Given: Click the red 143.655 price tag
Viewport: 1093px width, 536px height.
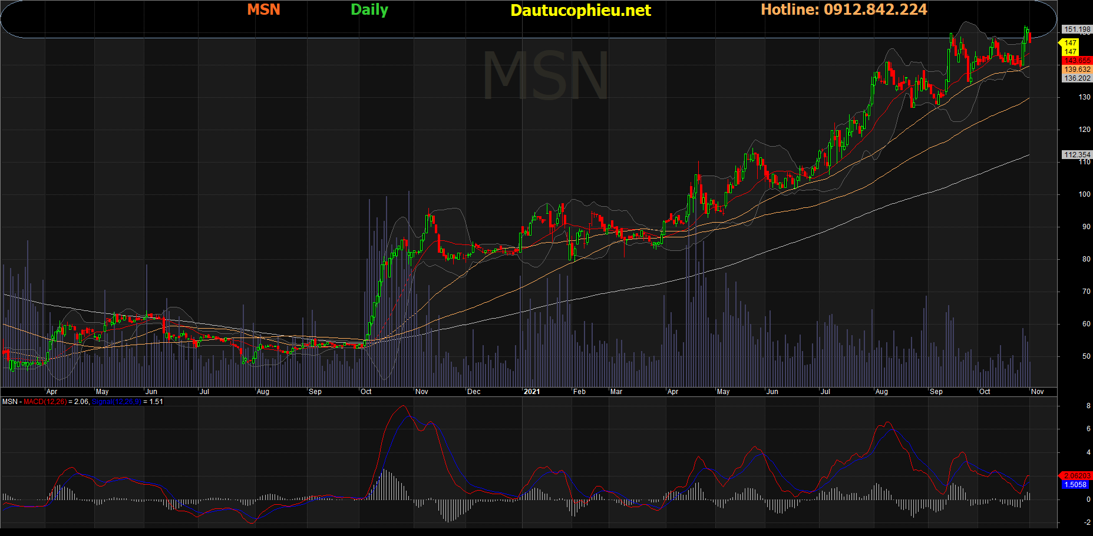Looking at the screenshot, I should (1077, 61).
